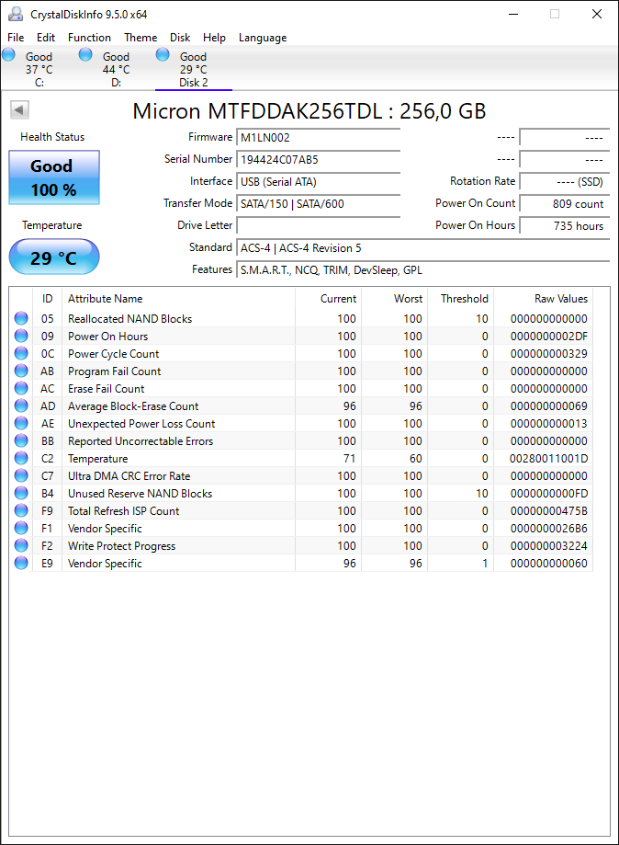Image resolution: width=619 pixels, height=845 pixels.
Task: Open the Disk menu
Action: pos(180,37)
